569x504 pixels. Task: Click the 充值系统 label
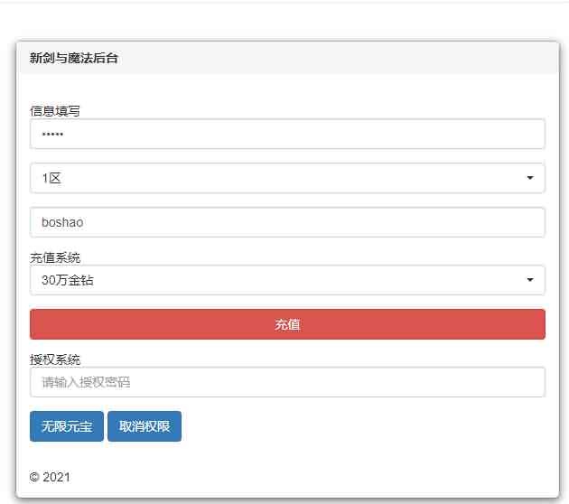55,258
